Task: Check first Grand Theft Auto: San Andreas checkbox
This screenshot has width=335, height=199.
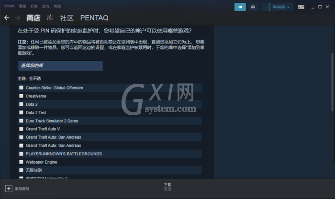Action: tap(21, 137)
